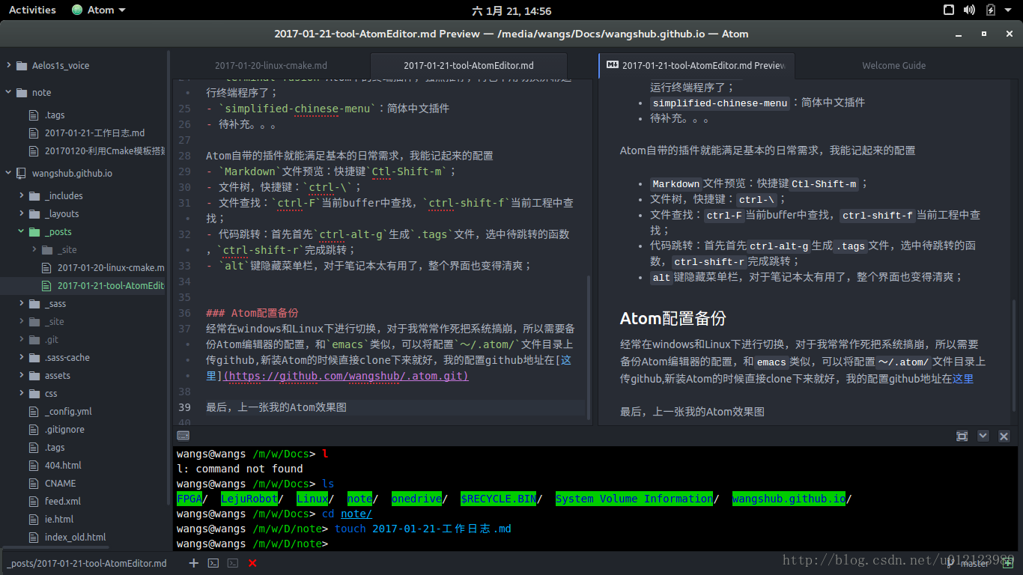Click the file icon beside .tags under note

click(x=33, y=115)
